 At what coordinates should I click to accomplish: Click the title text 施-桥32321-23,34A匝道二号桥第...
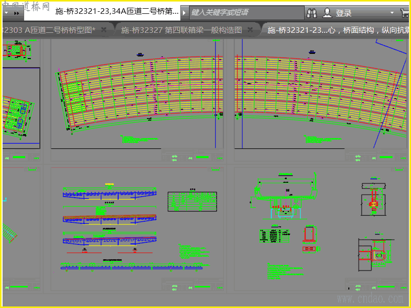[117, 11]
